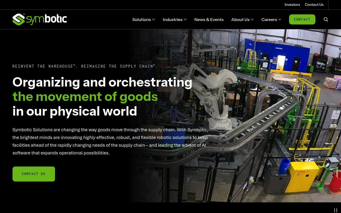Click the green CONTACT US hero button

point(34,174)
